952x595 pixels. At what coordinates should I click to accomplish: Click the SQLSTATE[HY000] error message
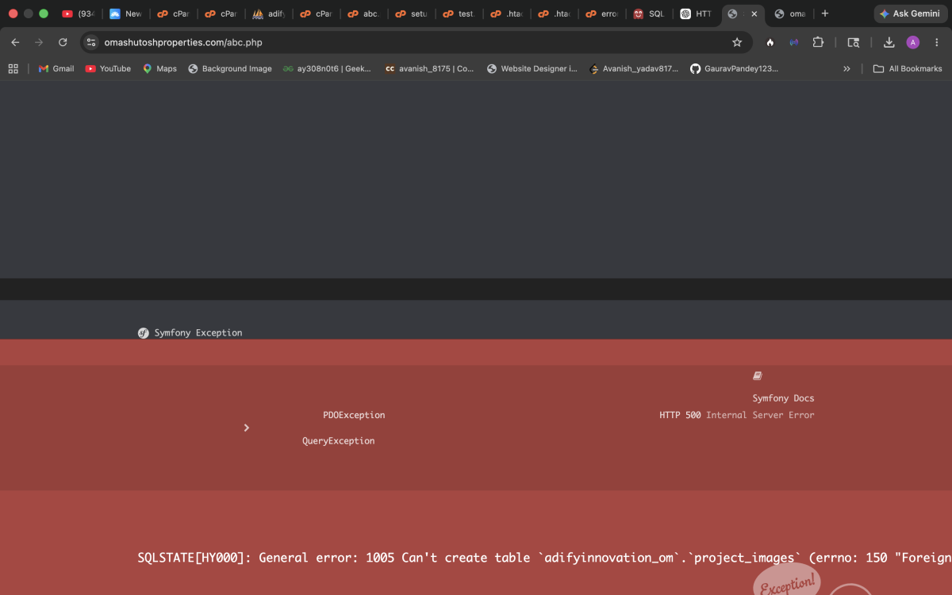[544, 558]
